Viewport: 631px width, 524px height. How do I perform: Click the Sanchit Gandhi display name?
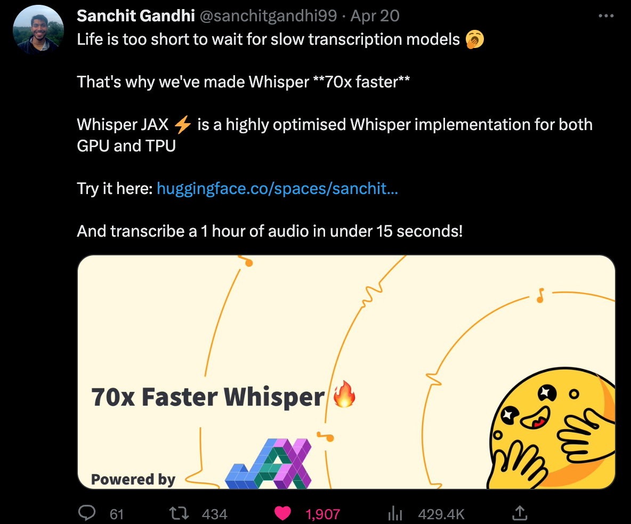point(136,15)
